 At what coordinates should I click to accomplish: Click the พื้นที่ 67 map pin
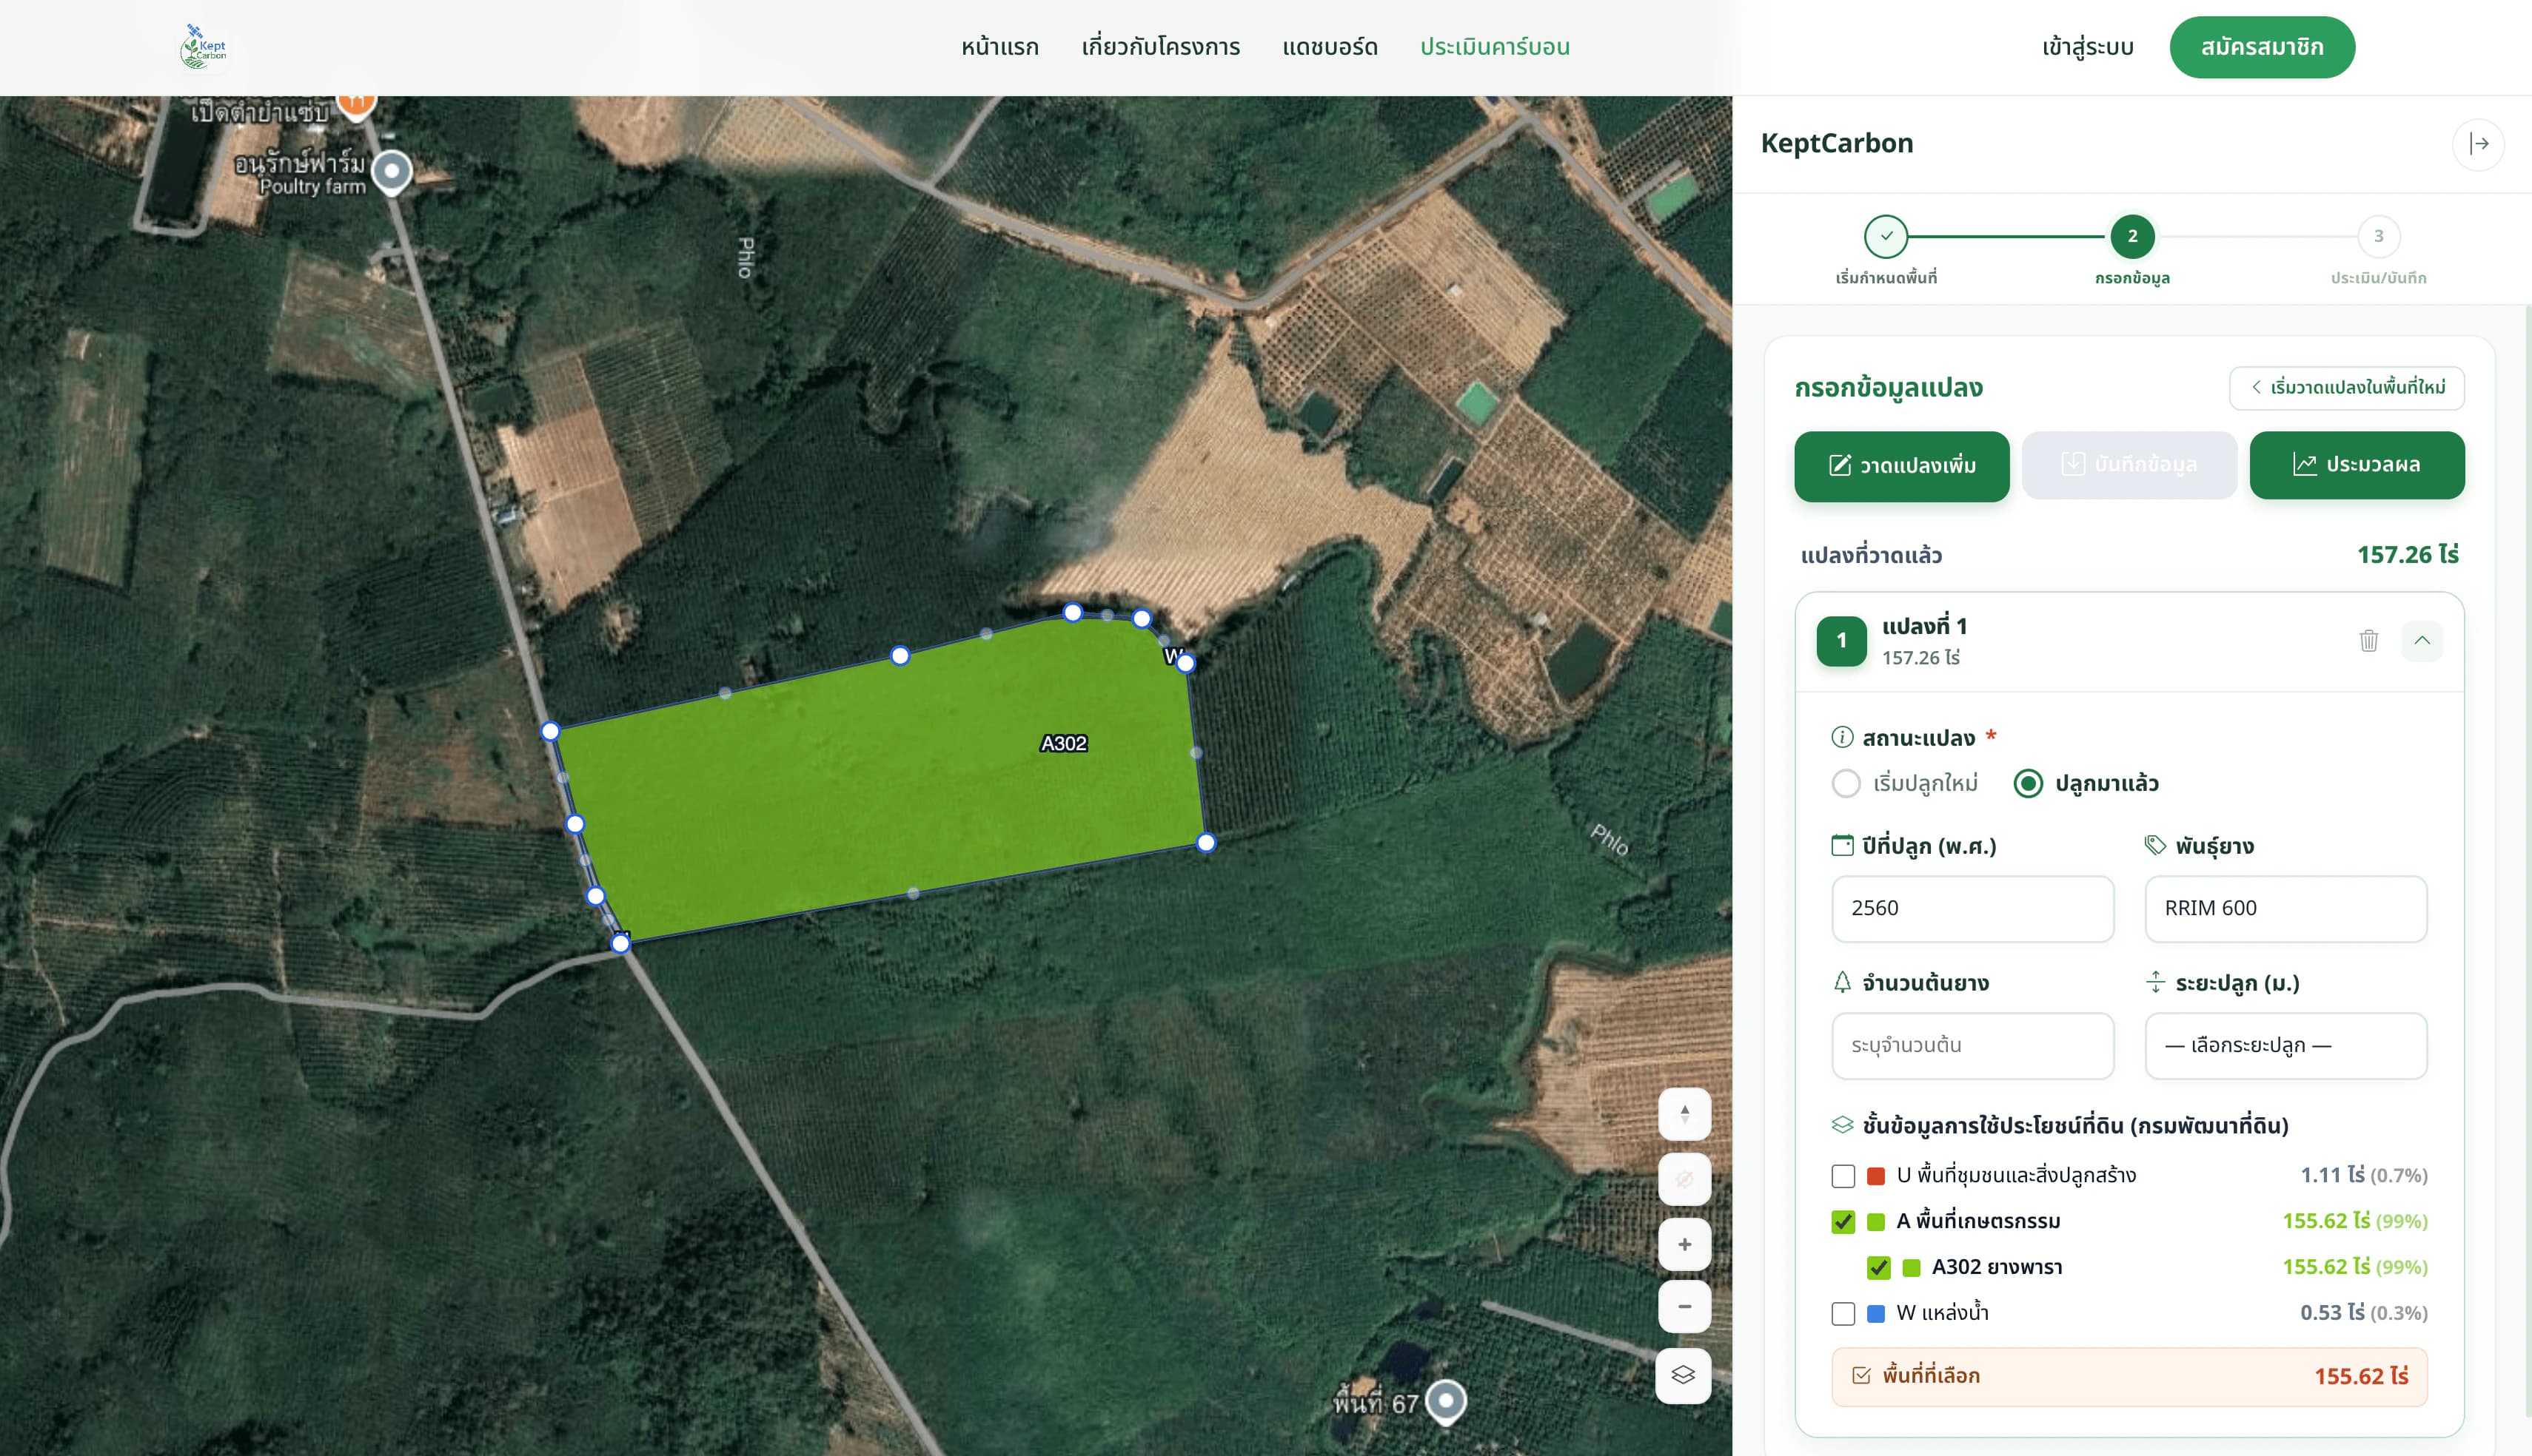[1446, 1401]
